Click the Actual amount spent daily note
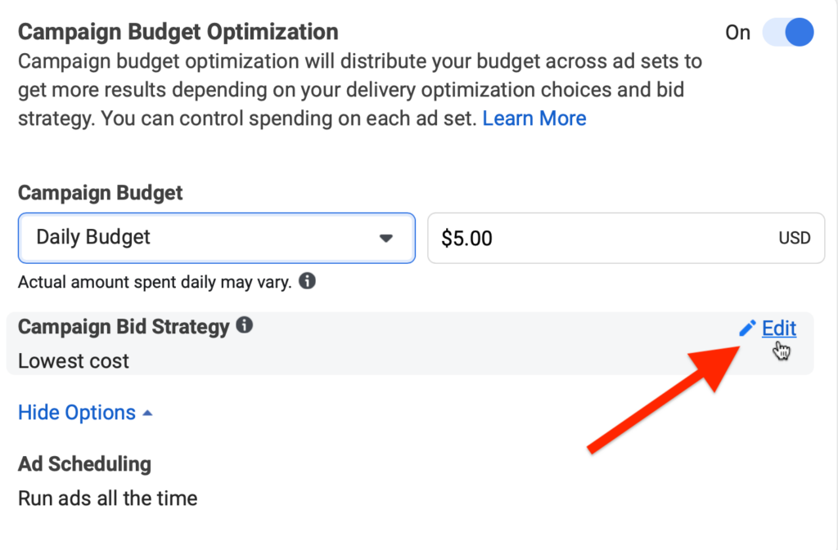This screenshot has height=550, width=838. pyautogui.click(x=154, y=283)
